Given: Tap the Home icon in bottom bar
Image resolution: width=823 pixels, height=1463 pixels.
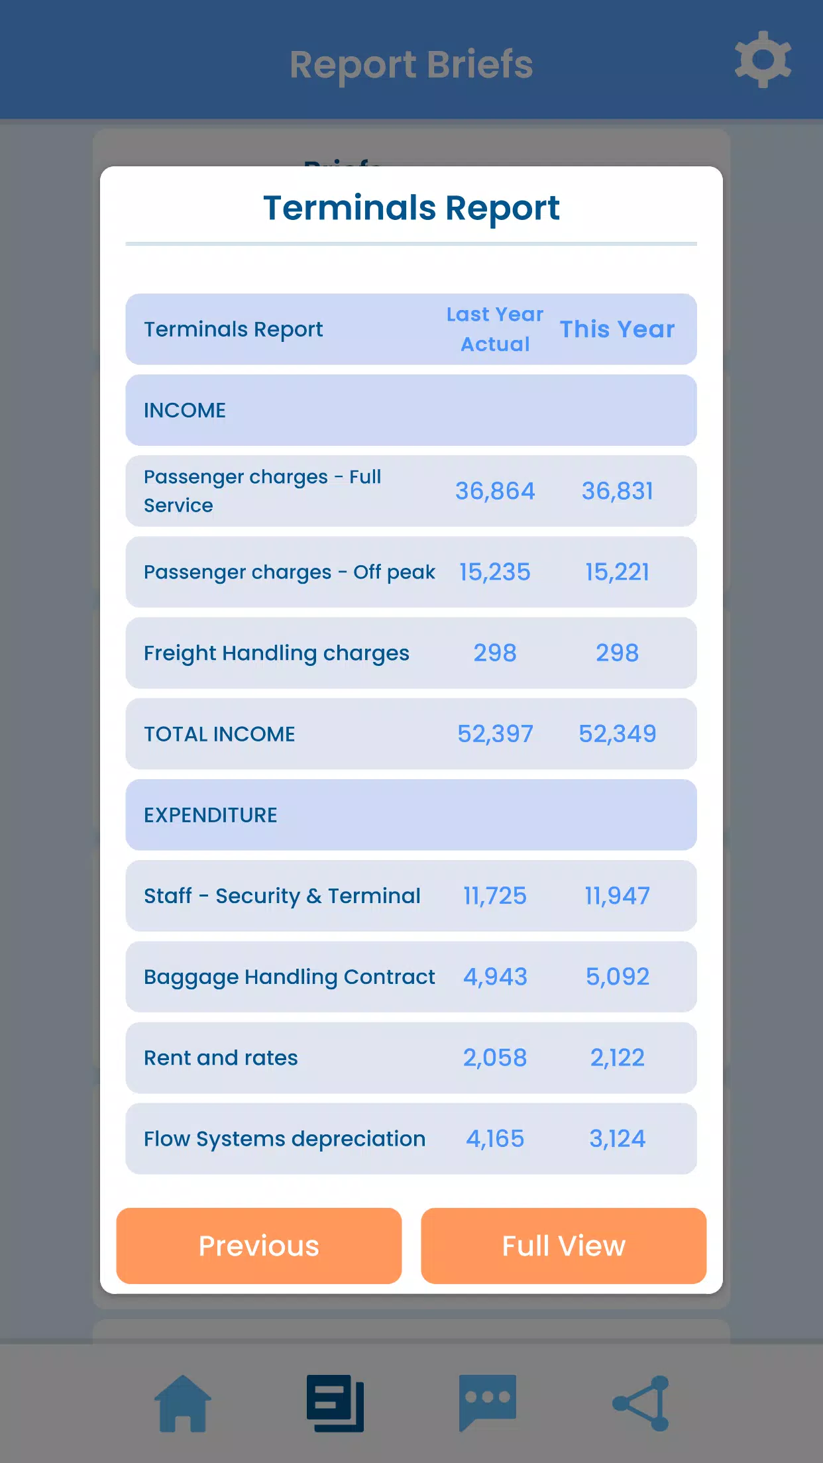Looking at the screenshot, I should coord(183,1403).
